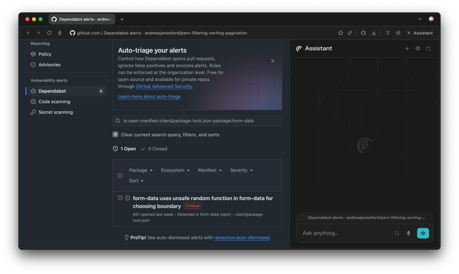Click the browser address bar URL
This screenshot has width=459, height=274.
[x=162, y=33]
